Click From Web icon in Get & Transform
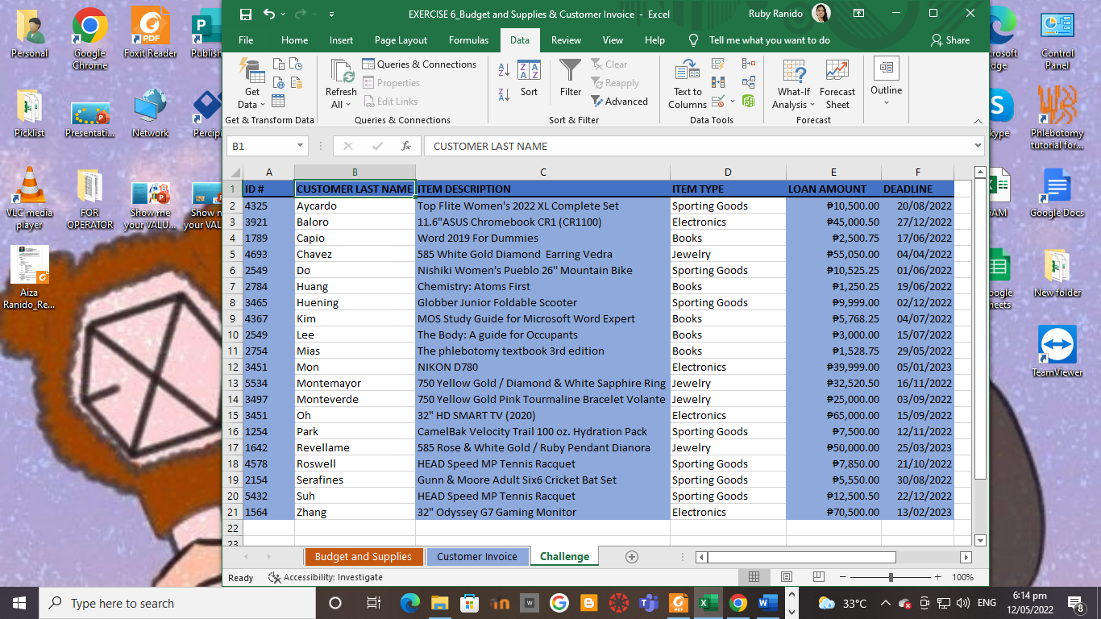 coord(279,82)
